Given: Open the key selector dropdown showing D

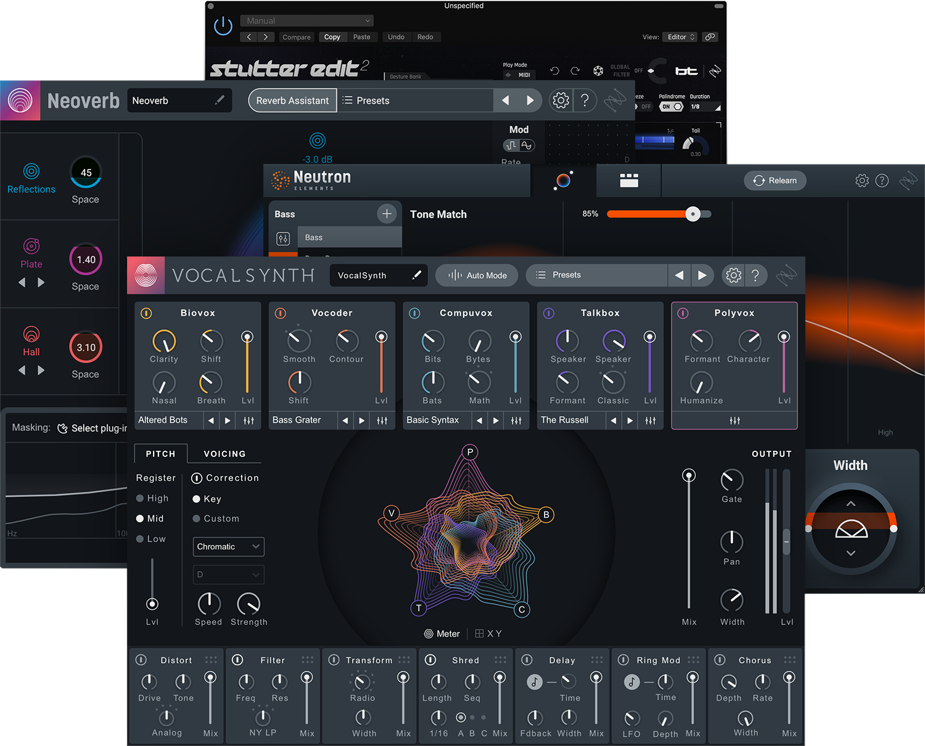Looking at the screenshot, I should tap(228, 574).
